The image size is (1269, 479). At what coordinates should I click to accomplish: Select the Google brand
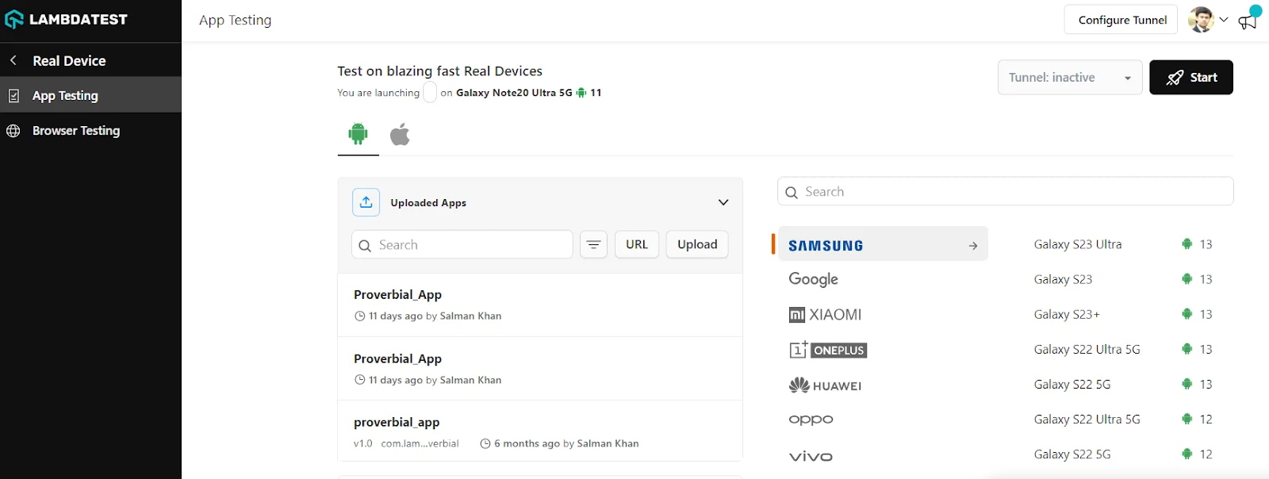[x=813, y=279]
